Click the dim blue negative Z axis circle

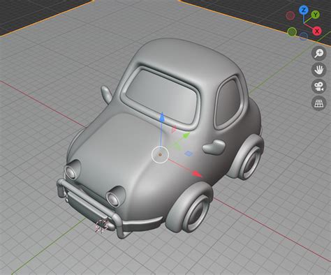pyautogui.click(x=304, y=36)
